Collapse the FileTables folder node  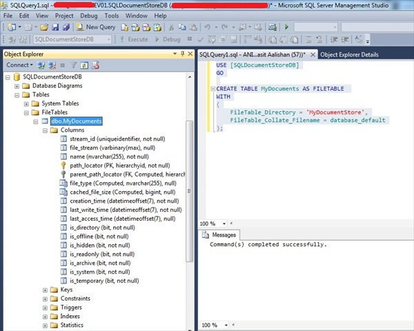pos(26,112)
